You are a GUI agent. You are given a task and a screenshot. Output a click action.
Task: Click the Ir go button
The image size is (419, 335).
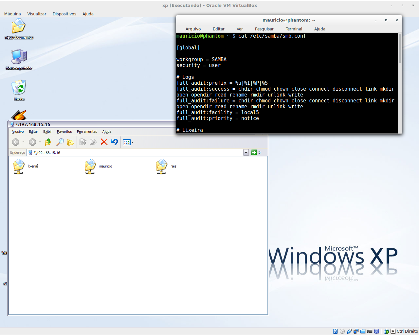256,152
